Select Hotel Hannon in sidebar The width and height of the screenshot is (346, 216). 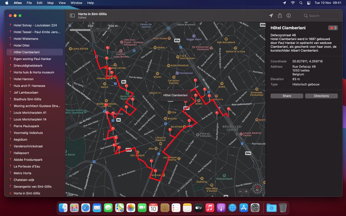35,79
